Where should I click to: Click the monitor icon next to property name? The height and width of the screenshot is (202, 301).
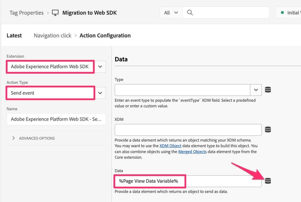[55, 13]
